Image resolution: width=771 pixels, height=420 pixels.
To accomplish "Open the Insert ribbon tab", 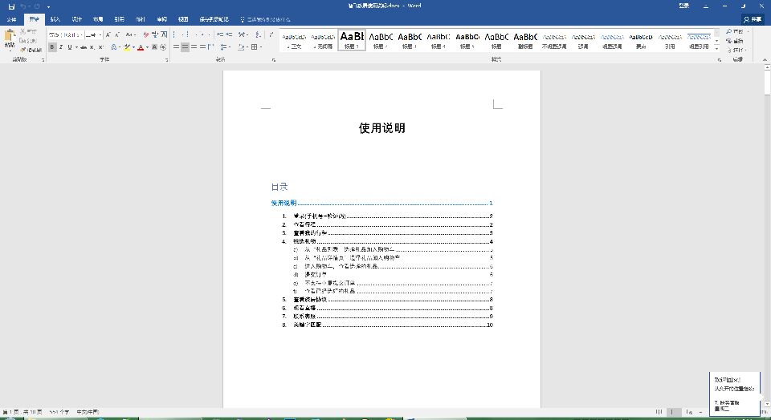I will (55, 18).
